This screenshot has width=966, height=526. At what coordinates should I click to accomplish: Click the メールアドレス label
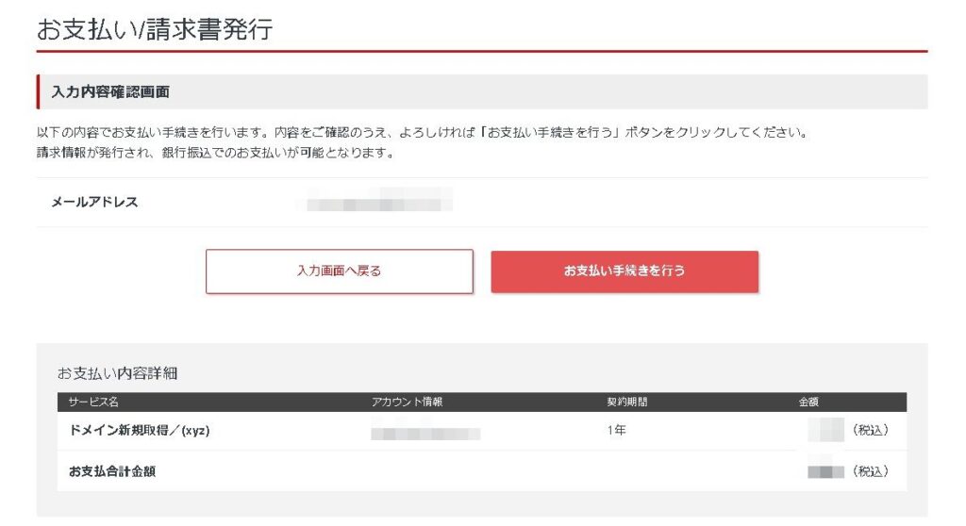click(x=94, y=202)
